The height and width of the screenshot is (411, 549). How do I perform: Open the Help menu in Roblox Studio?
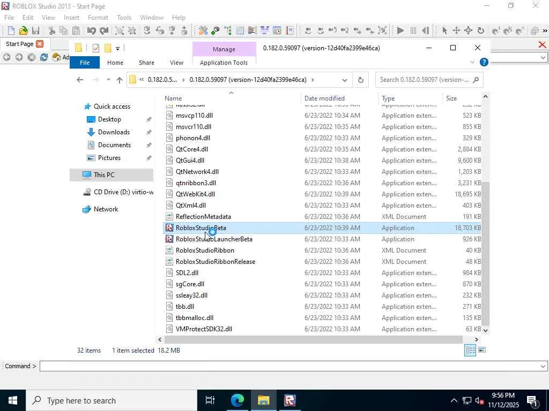click(179, 18)
